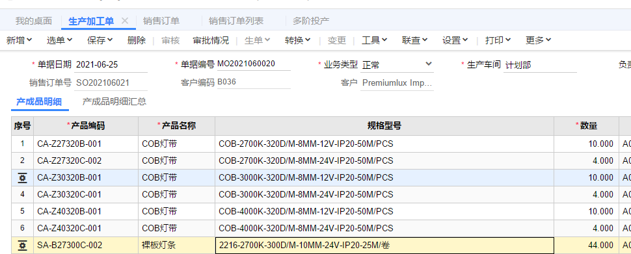The height and width of the screenshot is (254, 631).
Task: Click the 删除 button
Action: [x=137, y=40]
